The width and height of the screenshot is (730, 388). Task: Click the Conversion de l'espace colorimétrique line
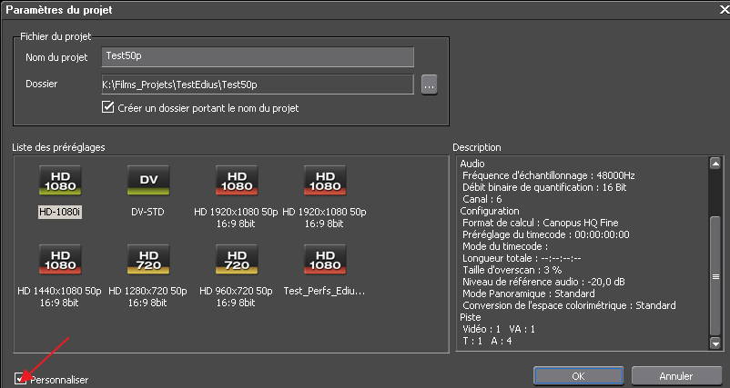pyautogui.click(x=569, y=305)
